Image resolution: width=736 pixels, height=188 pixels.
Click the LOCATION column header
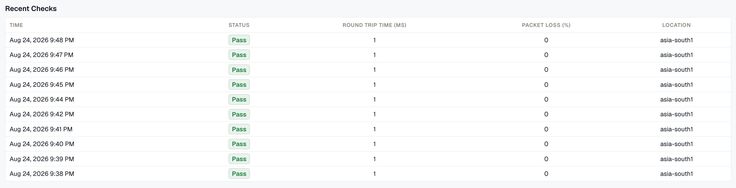(x=676, y=25)
